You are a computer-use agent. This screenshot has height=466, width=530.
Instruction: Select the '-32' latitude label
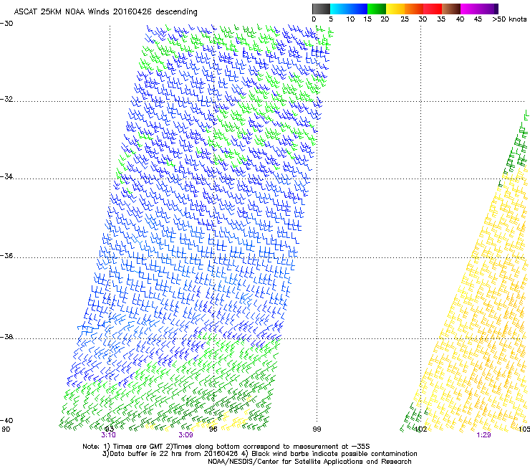point(6,99)
